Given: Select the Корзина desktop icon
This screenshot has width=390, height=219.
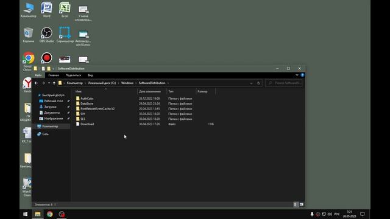Looking at the screenshot, I should click(29, 35).
